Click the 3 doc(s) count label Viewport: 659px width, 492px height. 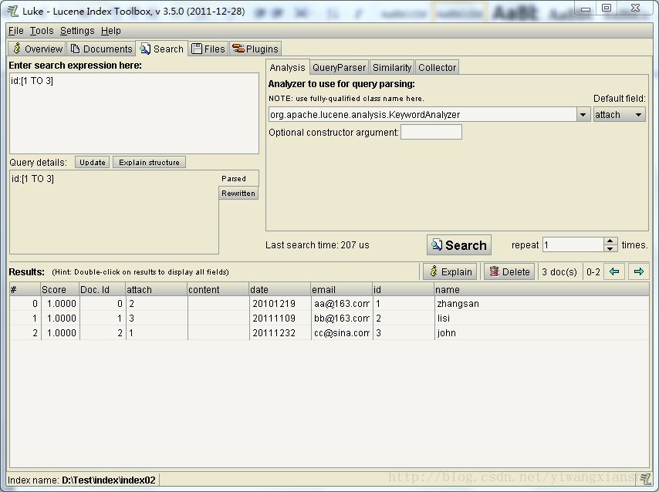coord(559,272)
